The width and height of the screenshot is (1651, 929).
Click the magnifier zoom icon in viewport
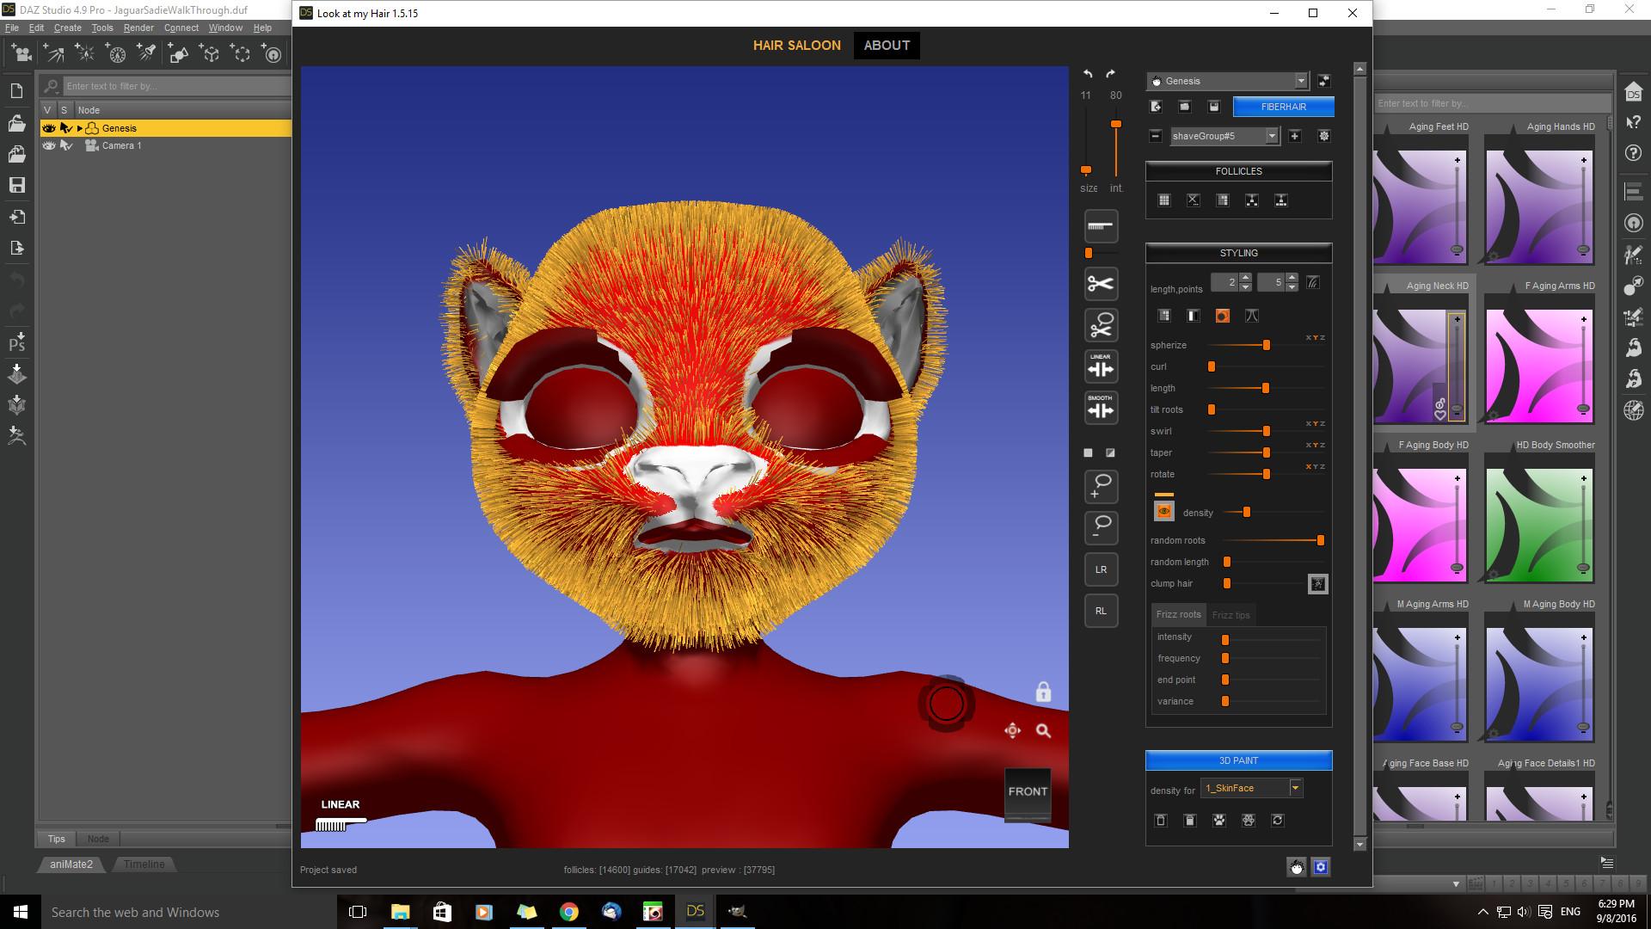[1043, 730]
